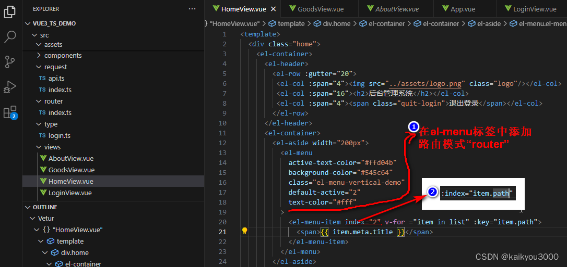The image size is (567, 267).
Task: Click class="el-menu-vertical-demo" attribute
Action: pyautogui.click(x=347, y=182)
